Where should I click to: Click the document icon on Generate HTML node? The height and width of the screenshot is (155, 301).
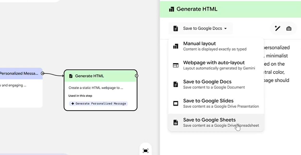tap(71, 76)
